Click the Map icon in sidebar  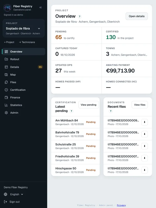[x=6, y=75]
